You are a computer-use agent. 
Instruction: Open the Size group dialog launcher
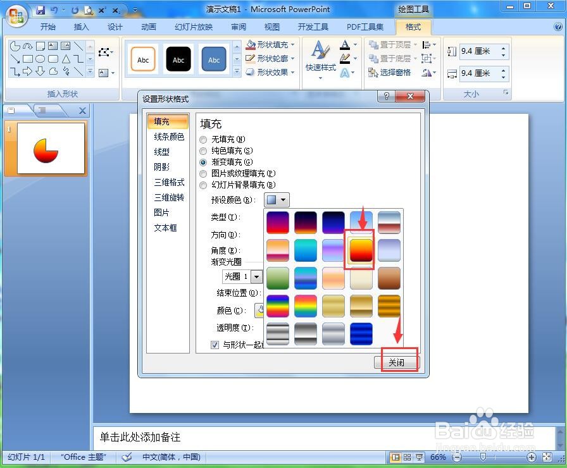pyautogui.click(x=506, y=92)
